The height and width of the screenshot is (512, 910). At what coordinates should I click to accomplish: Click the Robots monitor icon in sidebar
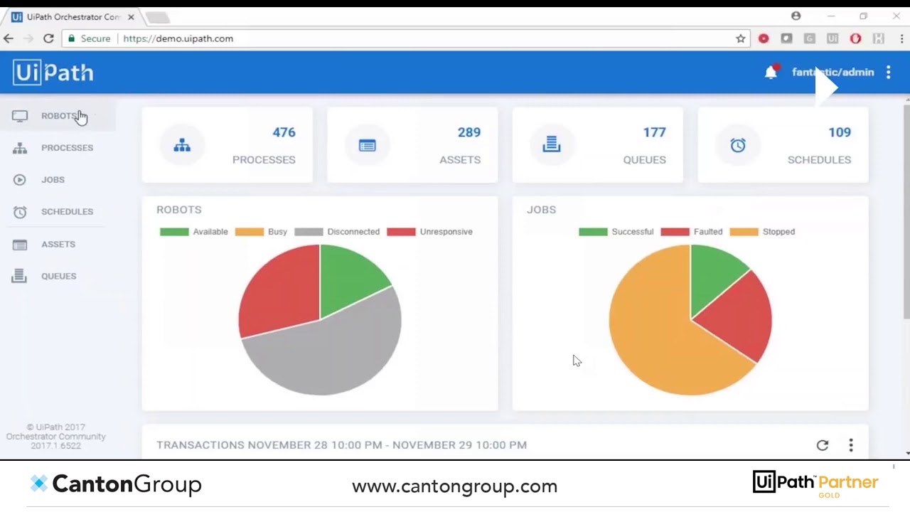click(19, 116)
